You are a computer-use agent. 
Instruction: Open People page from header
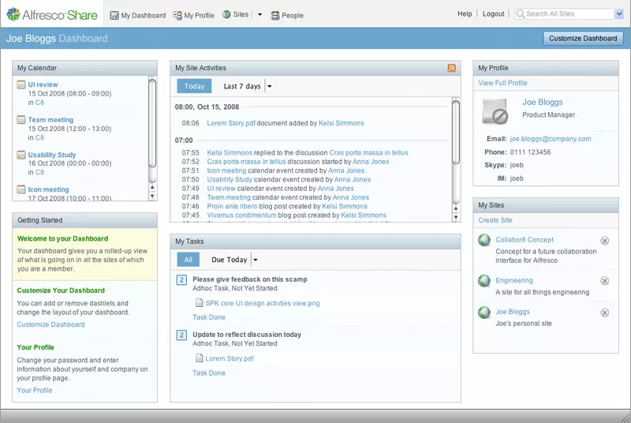[x=287, y=15]
